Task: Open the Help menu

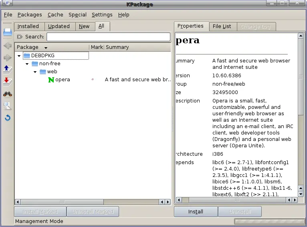Action: click(x=123, y=15)
